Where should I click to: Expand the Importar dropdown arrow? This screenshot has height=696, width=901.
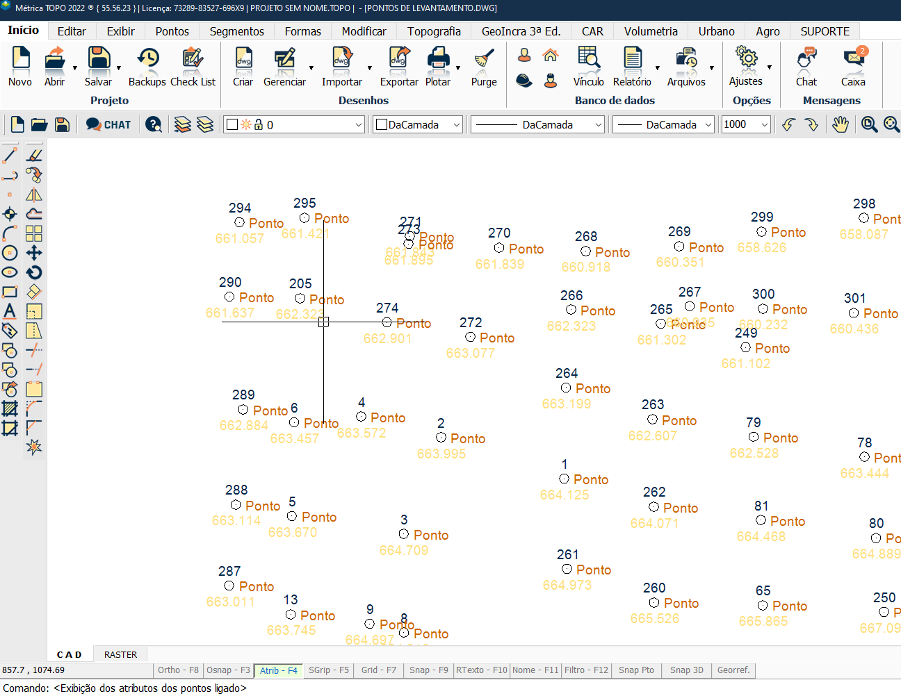[x=370, y=68]
